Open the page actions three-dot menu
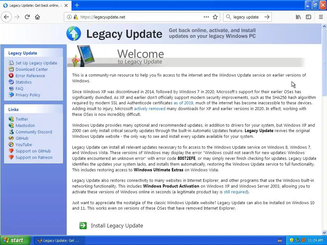327x245 pixels. coord(206,17)
